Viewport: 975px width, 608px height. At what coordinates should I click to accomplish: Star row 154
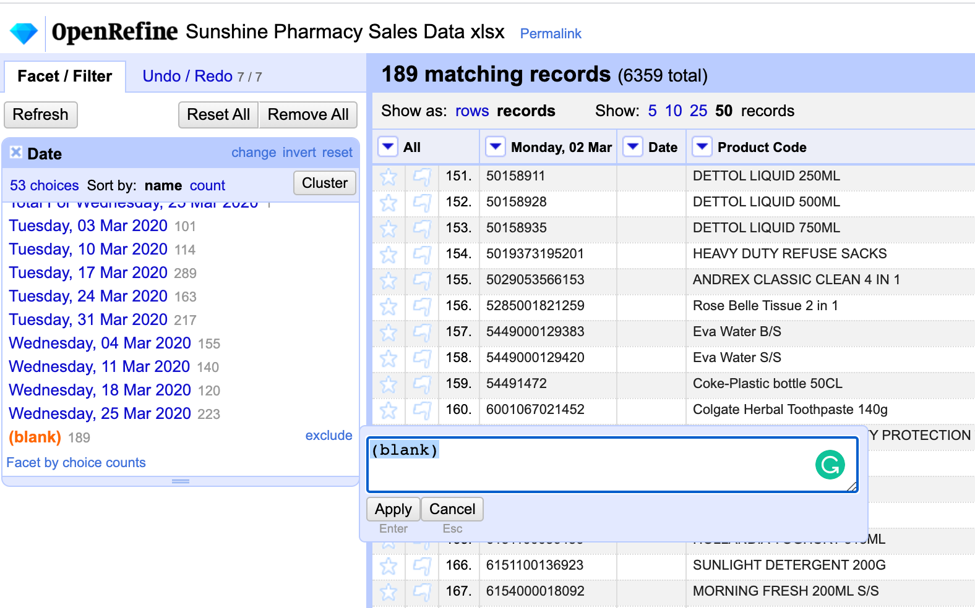pyautogui.click(x=389, y=255)
